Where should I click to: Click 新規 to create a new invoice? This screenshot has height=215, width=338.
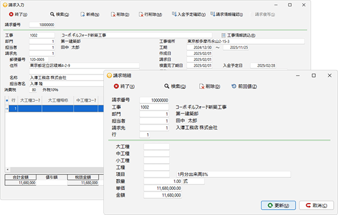(x=90, y=14)
